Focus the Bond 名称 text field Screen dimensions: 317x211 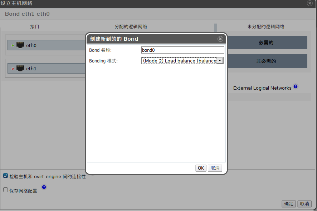[183, 50]
